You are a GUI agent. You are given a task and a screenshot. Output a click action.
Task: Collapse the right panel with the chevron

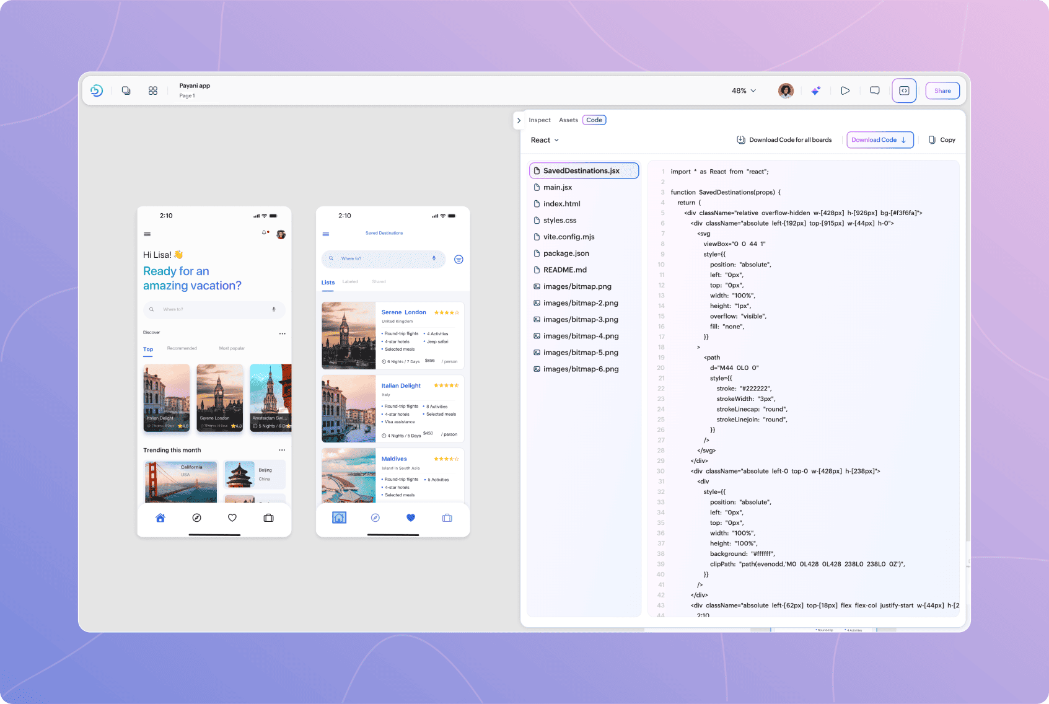point(519,120)
